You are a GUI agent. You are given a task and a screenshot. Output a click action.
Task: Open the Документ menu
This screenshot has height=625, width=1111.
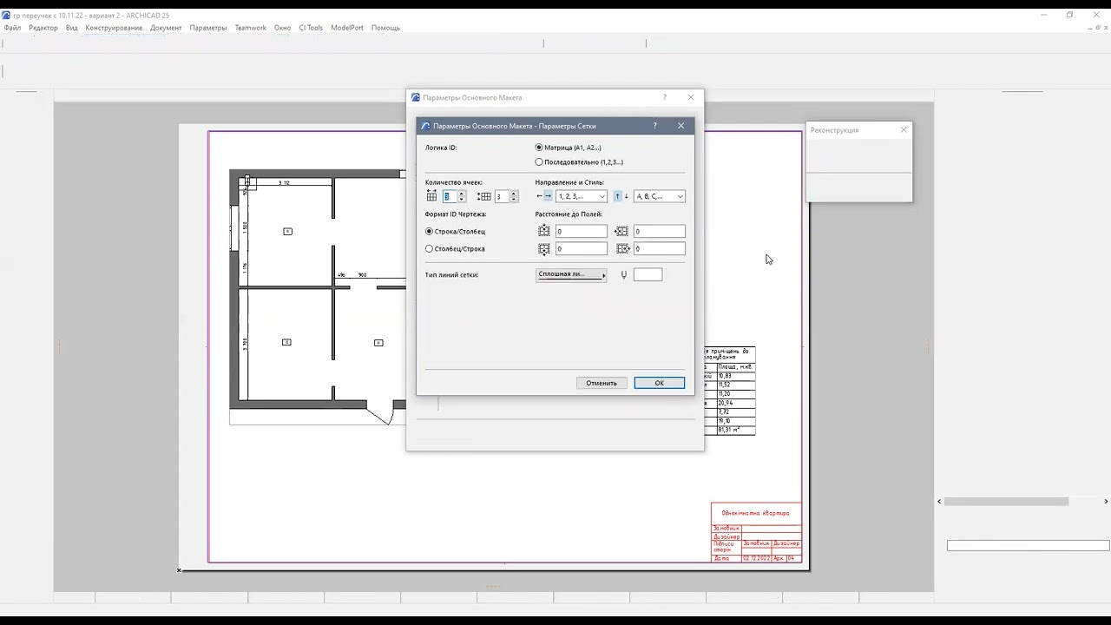[166, 28]
